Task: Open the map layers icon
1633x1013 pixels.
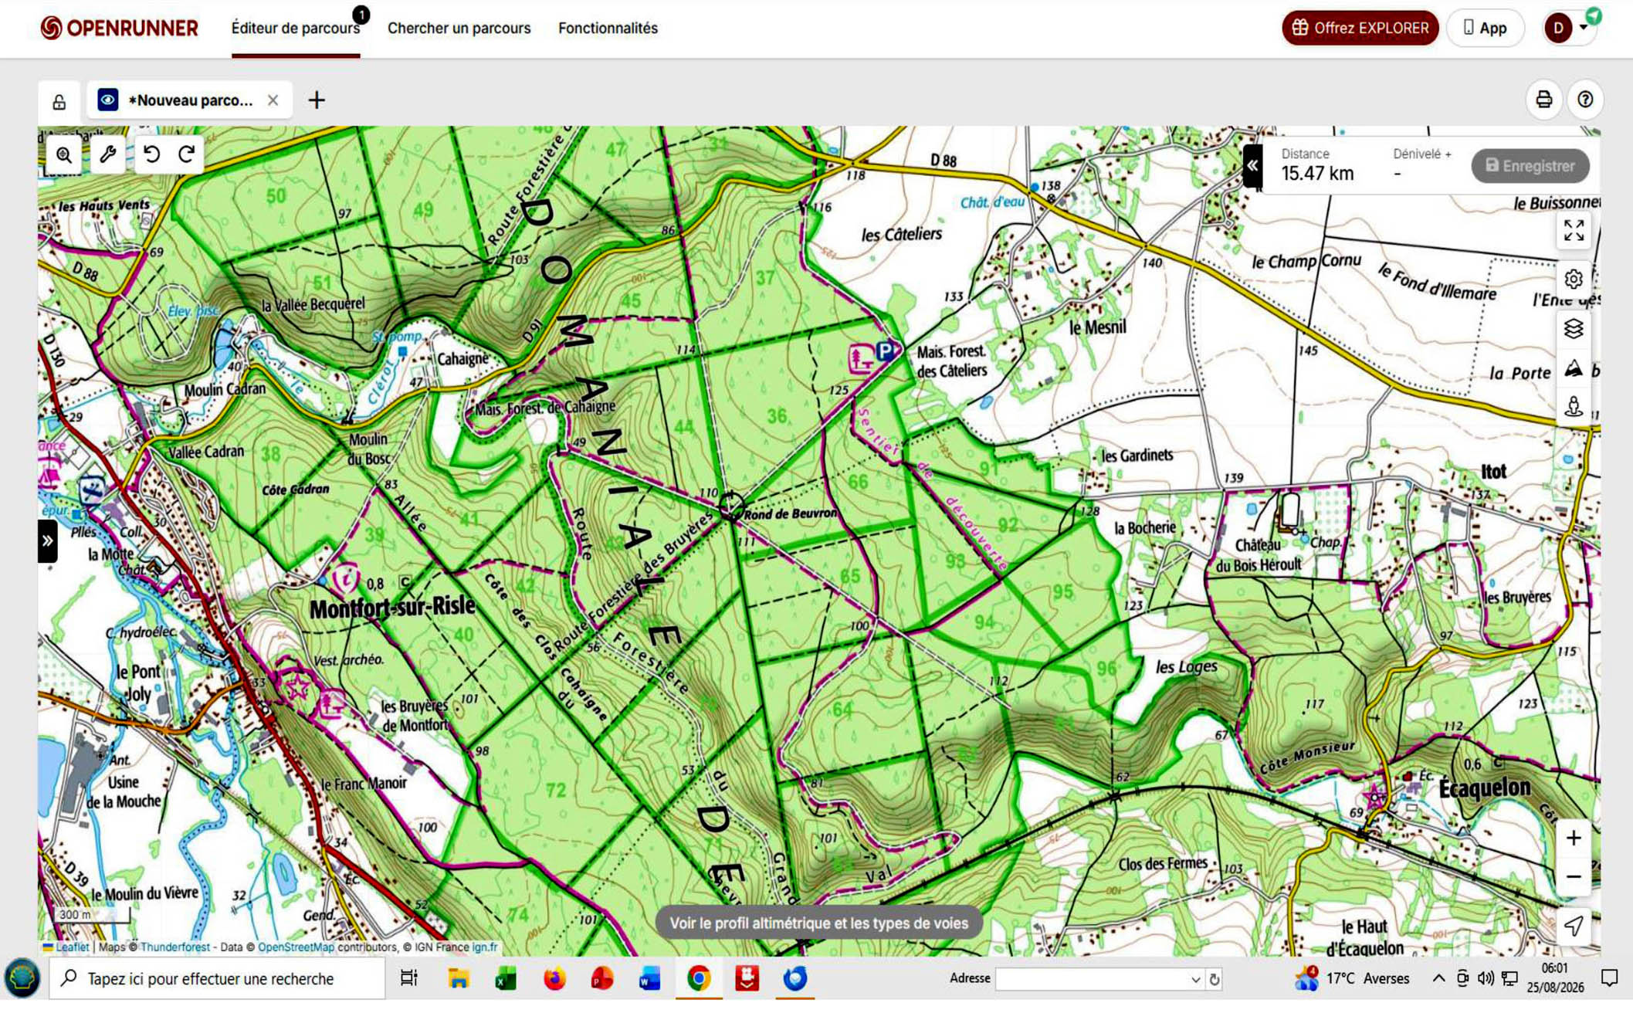Action: coord(1573,329)
